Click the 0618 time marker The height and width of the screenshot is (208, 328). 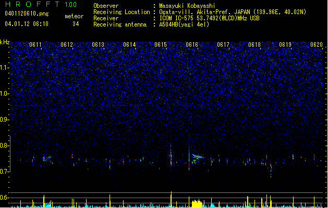254,45
